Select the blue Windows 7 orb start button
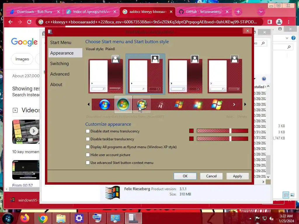Screen dimensions: 299x224 coord(104,105)
